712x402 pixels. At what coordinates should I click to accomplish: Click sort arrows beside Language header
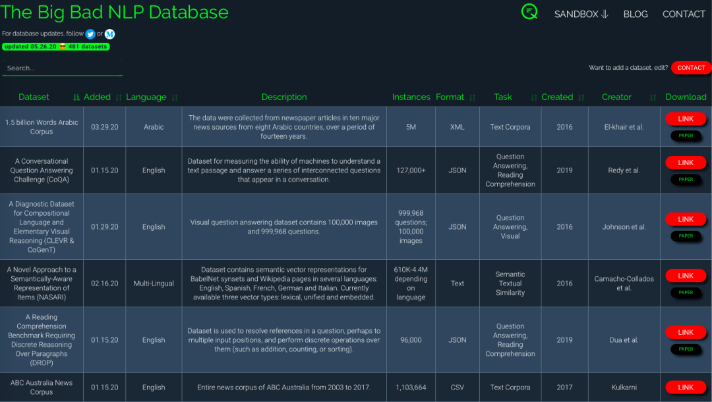[175, 97]
